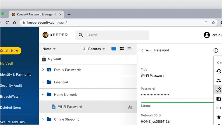Go back from Wi-Fi Password details
The width and height of the screenshot is (222, 125).
[x=143, y=50]
